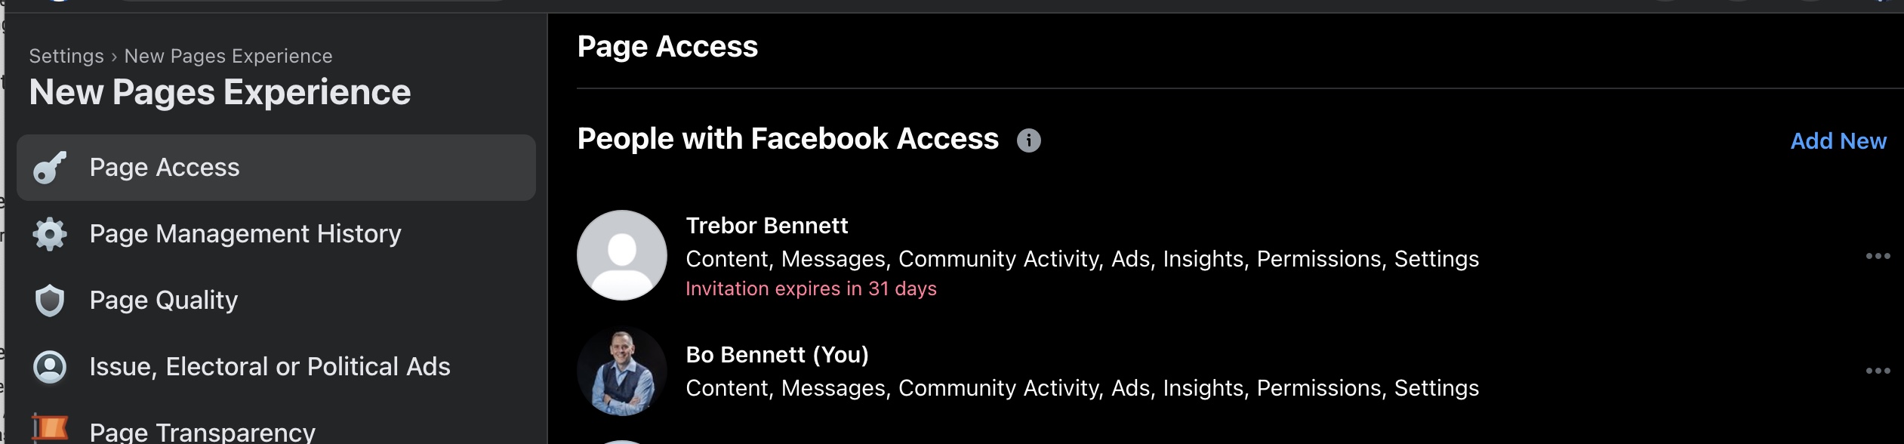Click the Settings breadcrumb link
Screen dimensions: 1904x444
pos(66,57)
